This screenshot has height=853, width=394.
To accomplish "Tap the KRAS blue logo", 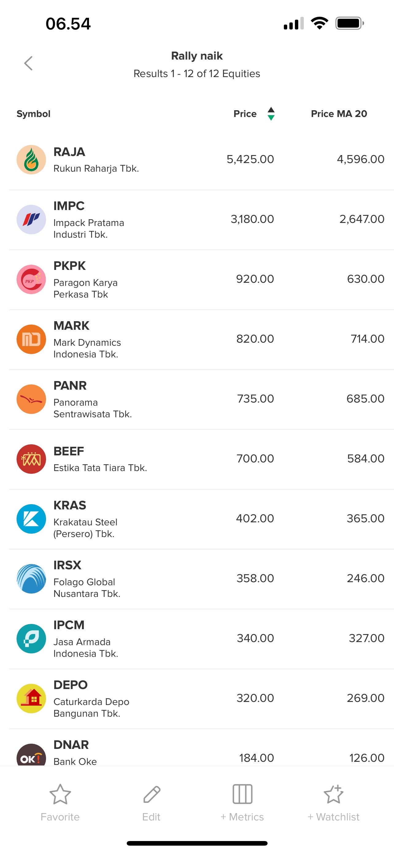I will pos(31,519).
